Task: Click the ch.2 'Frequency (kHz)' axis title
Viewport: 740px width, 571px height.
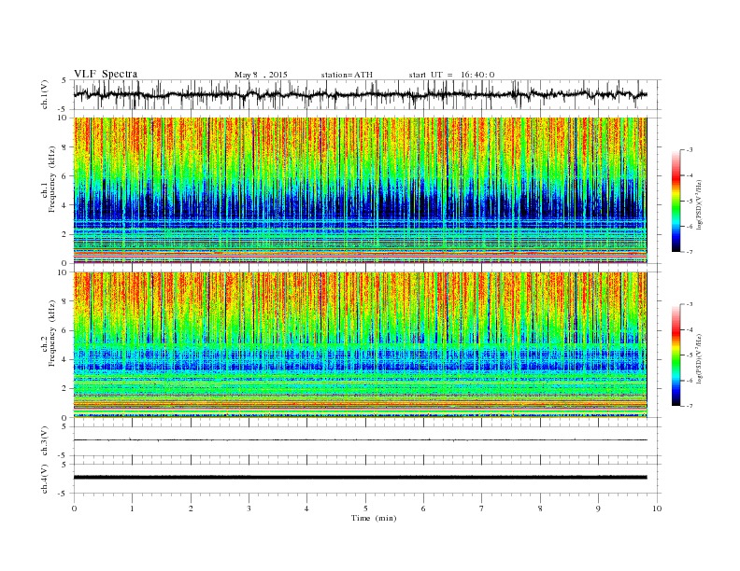Action: pyautogui.click(x=52, y=332)
